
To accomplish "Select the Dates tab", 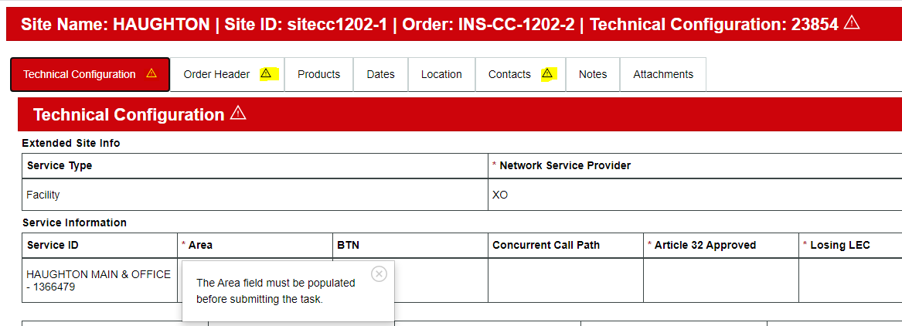I will pos(380,74).
